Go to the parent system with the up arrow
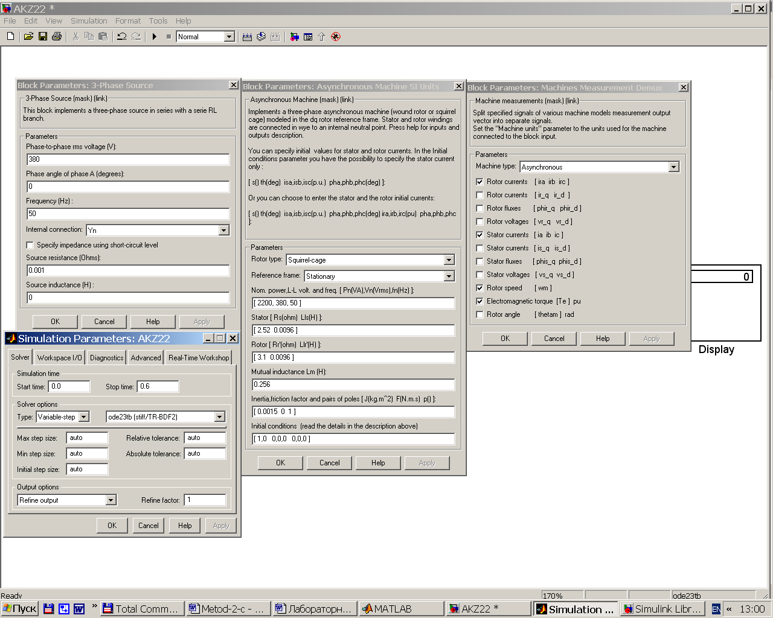 coord(321,37)
